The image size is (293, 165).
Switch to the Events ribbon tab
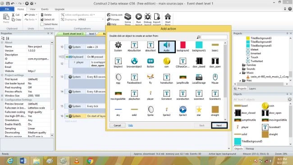coord(45,9)
